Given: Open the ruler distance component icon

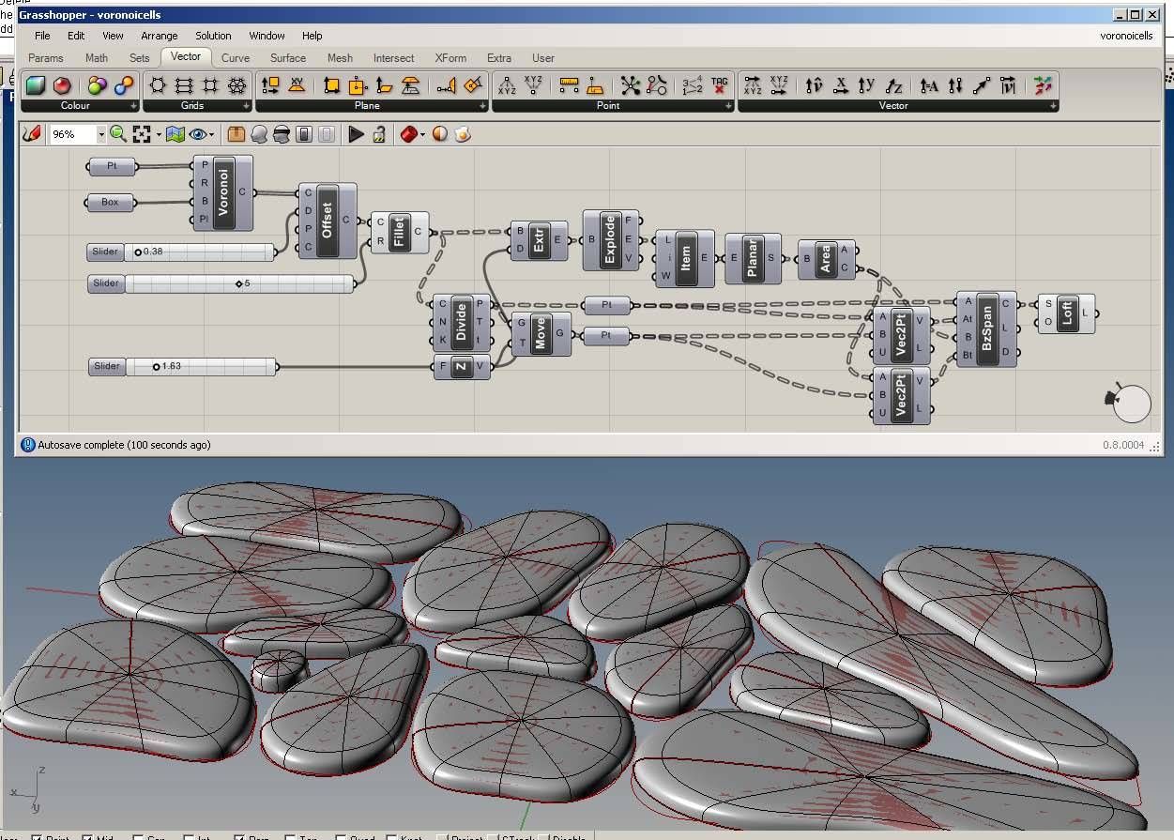Looking at the screenshot, I should click(569, 85).
